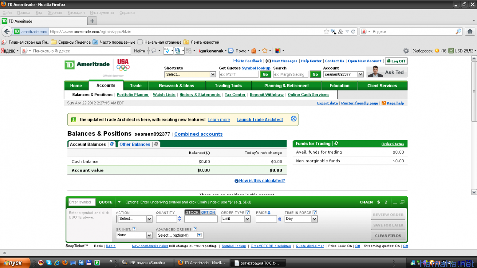The width and height of the screenshot is (477, 268).
Task: Refresh the Other Balances tab icon
Action: tap(156, 144)
